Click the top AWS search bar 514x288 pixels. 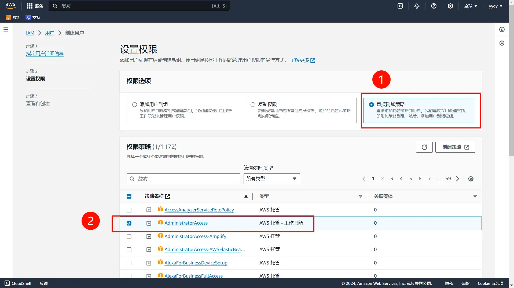click(139, 6)
